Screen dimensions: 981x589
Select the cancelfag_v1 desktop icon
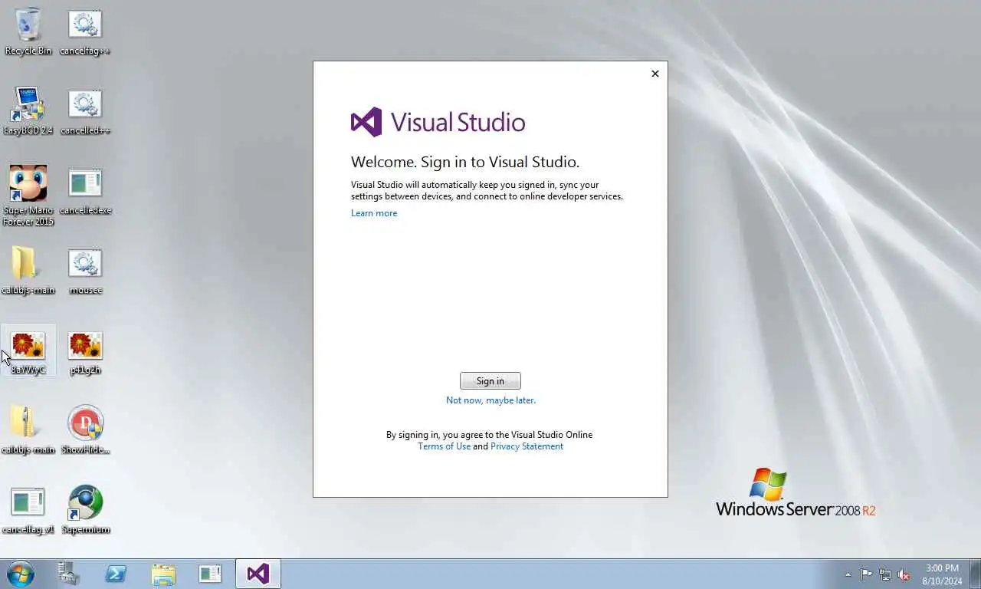(28, 510)
